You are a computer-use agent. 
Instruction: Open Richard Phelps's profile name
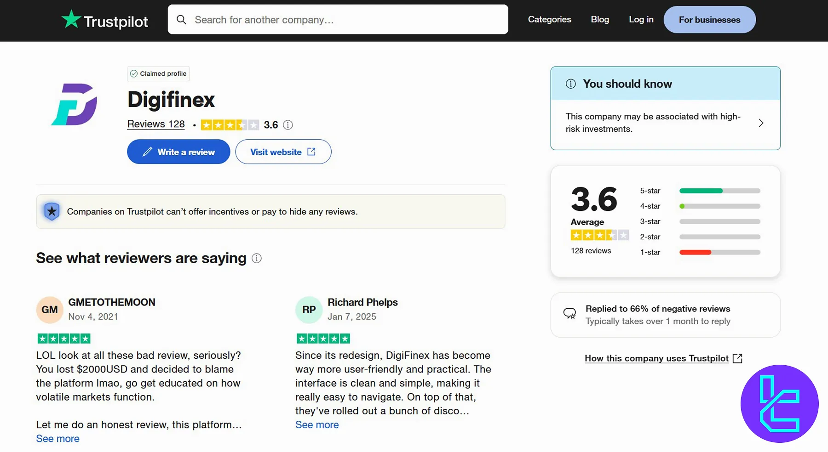point(362,302)
